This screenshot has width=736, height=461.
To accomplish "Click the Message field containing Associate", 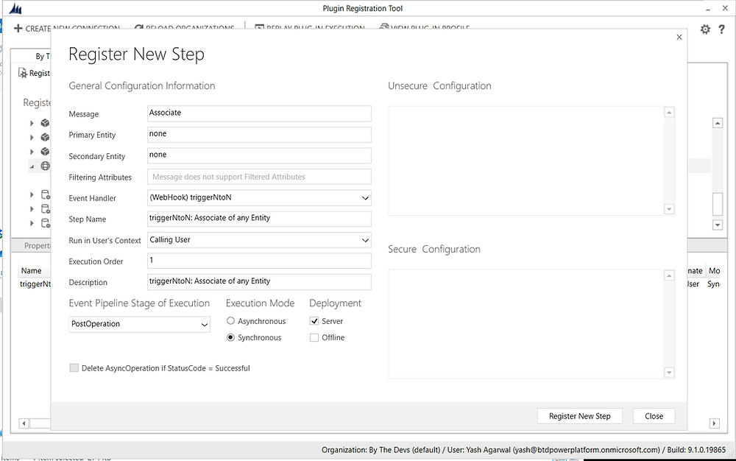I will 259,113.
